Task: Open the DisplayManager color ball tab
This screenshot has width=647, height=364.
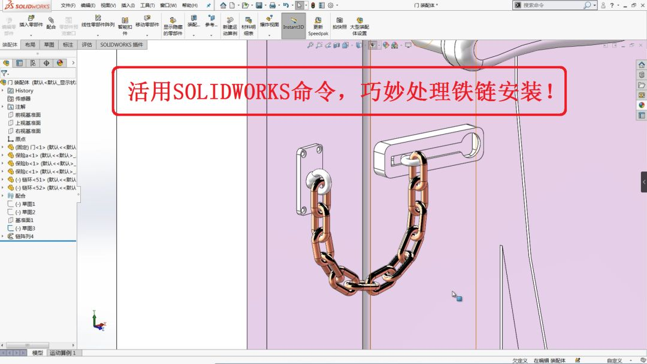Action: coord(60,63)
